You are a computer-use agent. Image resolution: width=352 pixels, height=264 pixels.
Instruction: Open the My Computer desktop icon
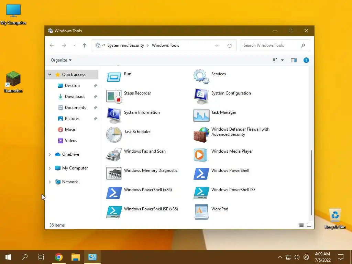[x=13, y=14]
